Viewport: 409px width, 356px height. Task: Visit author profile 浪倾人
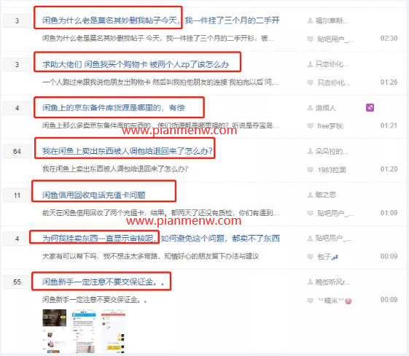pos(326,107)
